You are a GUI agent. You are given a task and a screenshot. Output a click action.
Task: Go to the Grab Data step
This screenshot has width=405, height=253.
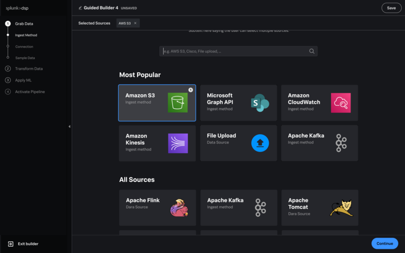pos(24,24)
